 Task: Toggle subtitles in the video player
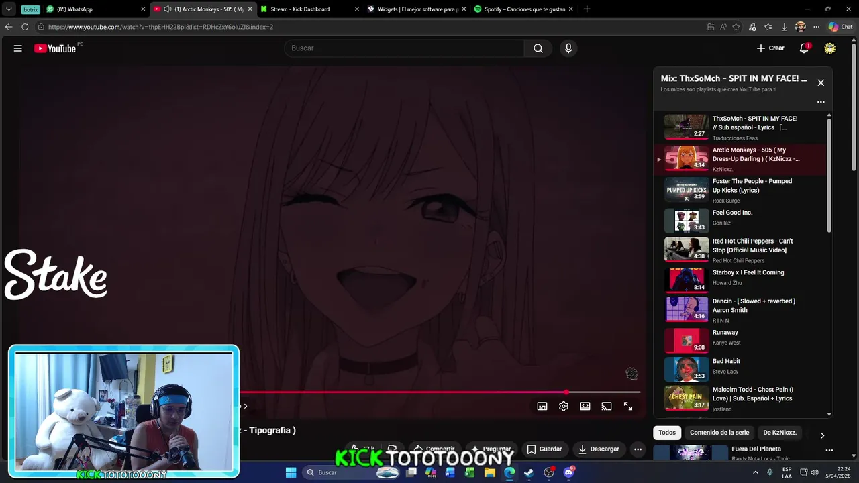pyautogui.click(x=542, y=406)
